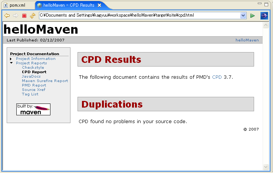
Task: Click the CPD Results heading
Action: (111, 60)
